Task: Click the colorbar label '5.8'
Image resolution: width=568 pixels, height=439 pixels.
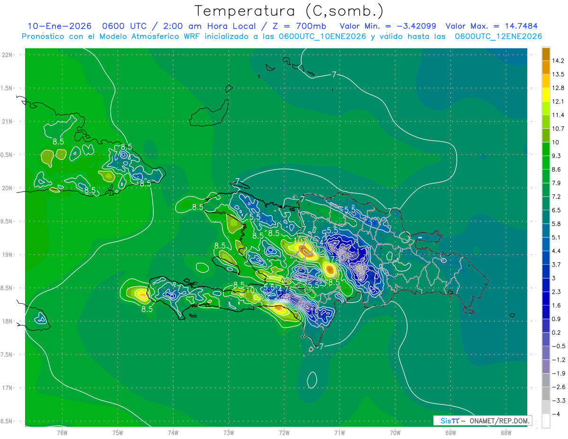Action: (557, 224)
